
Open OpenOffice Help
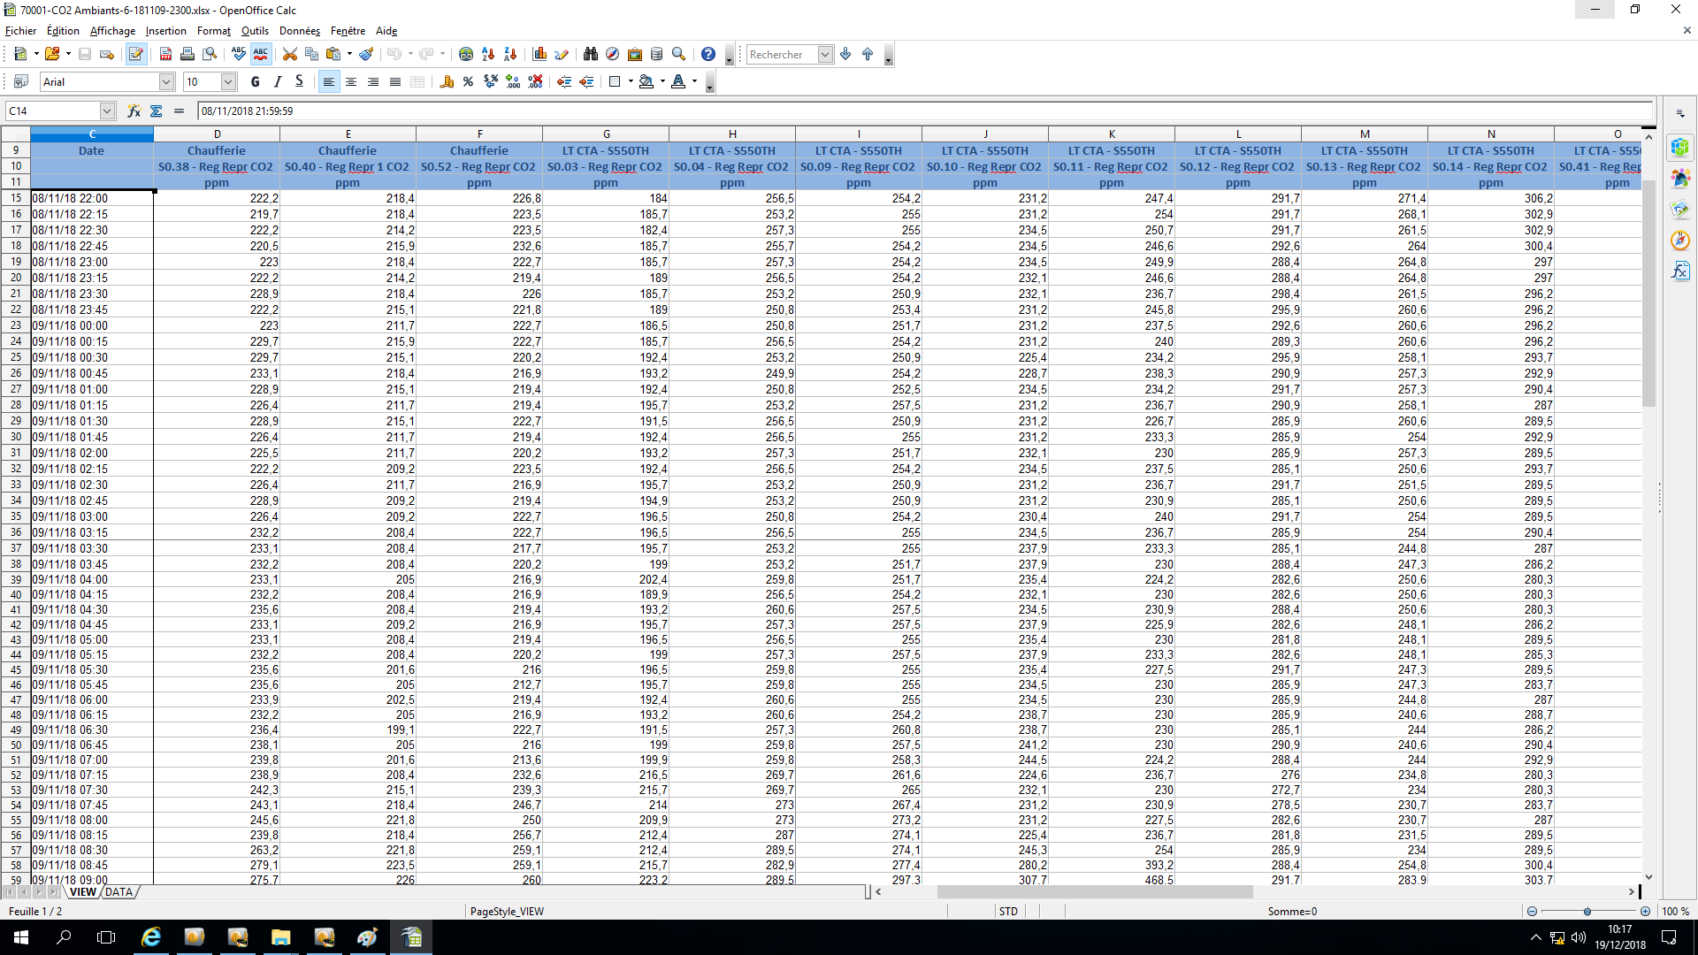point(708,54)
